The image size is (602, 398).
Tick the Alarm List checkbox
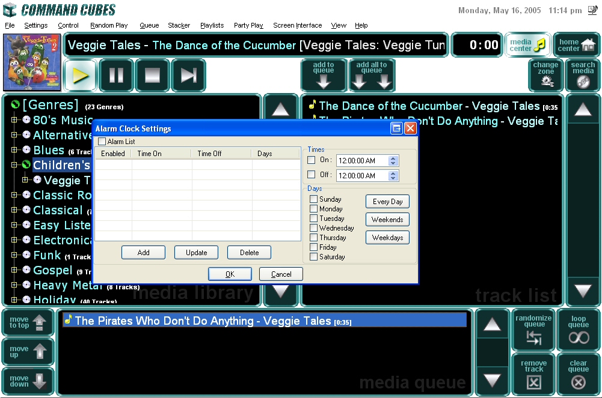coord(102,142)
